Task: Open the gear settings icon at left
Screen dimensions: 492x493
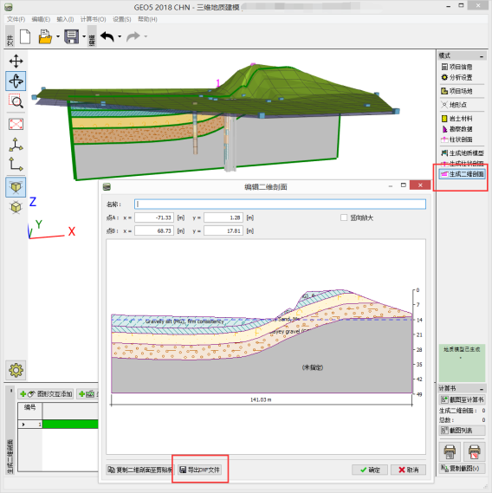Action: pyautogui.click(x=16, y=370)
